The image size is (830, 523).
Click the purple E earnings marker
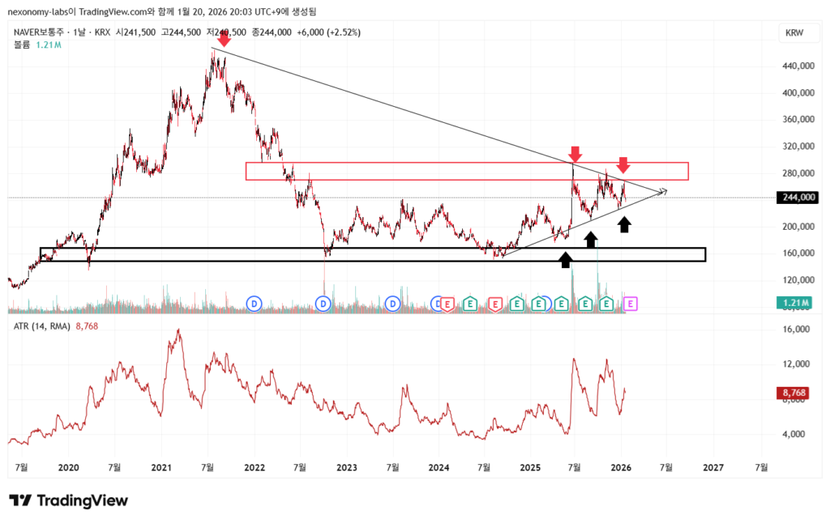pyautogui.click(x=631, y=304)
